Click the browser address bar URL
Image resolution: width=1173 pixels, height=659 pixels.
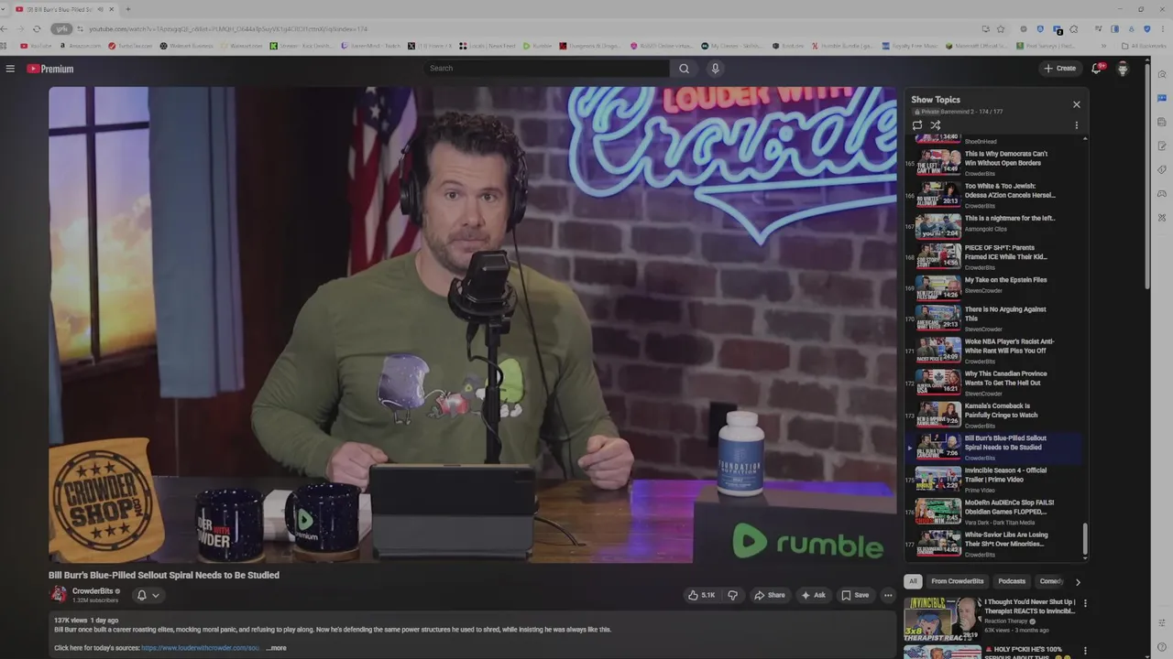[x=228, y=28]
